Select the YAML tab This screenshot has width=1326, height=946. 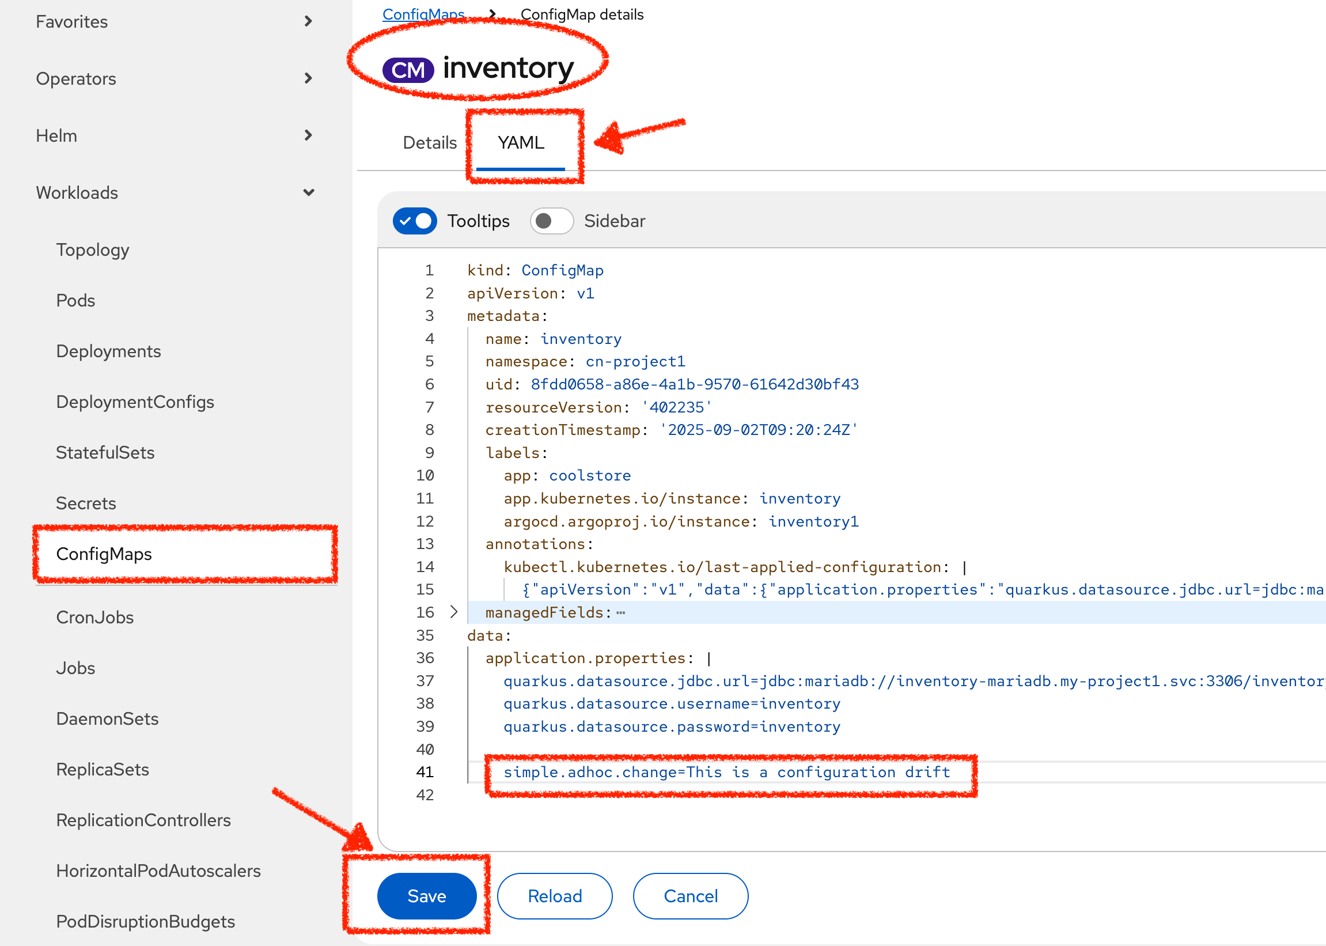click(x=521, y=142)
